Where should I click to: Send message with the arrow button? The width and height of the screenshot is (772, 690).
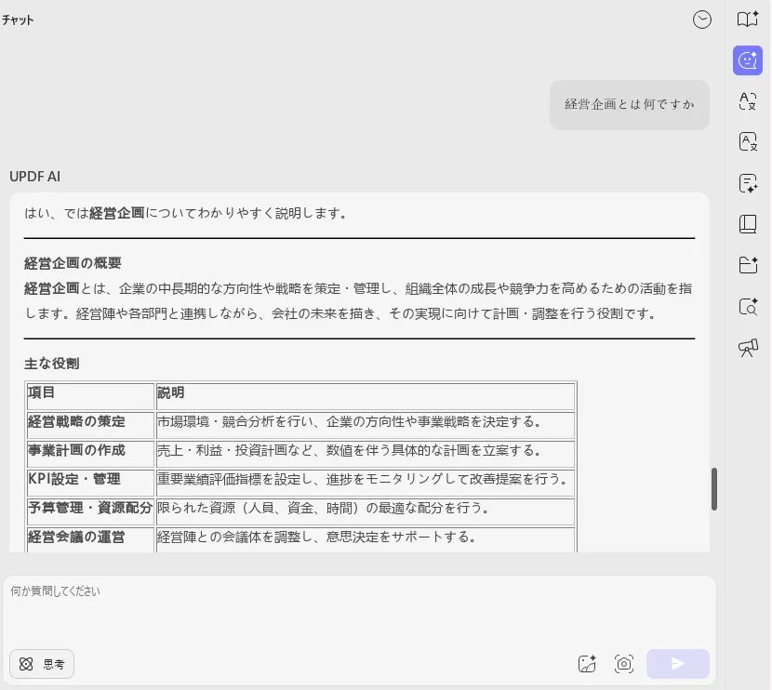[x=677, y=664]
